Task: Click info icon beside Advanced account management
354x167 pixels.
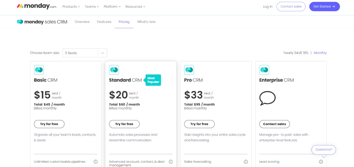Action: pyautogui.click(x=171, y=162)
